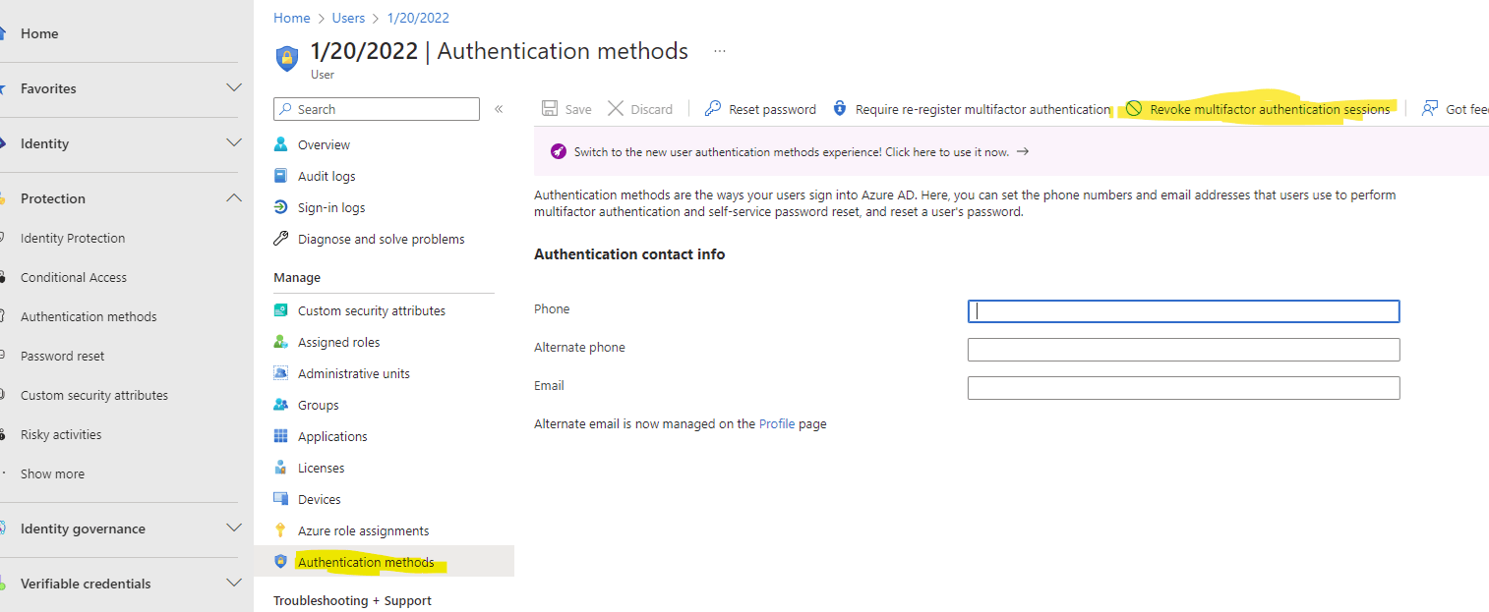1489x612 pixels.
Task: Click the Reset password key icon
Action: [x=713, y=109]
